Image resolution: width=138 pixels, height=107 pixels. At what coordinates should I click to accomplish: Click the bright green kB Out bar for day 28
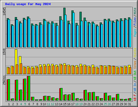point(118,97)
